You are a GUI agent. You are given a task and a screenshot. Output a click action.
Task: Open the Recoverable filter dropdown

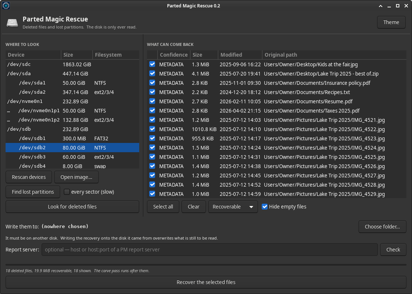(233, 207)
